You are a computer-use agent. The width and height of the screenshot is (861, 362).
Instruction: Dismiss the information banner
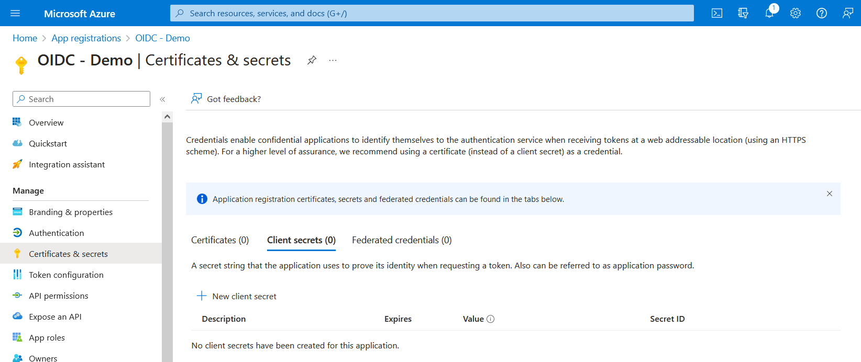830,194
